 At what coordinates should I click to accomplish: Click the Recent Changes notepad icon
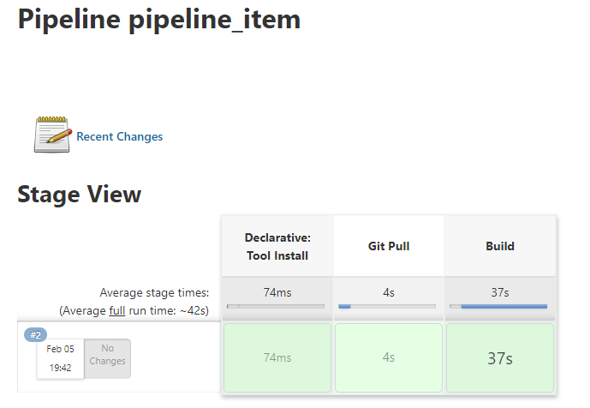click(52, 135)
